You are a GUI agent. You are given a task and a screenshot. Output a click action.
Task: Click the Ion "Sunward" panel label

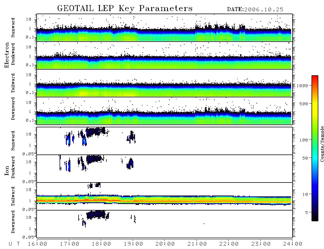(x=13, y=141)
